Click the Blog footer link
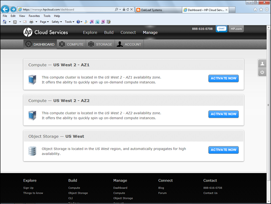Viewport: 271px width, 204px height. pos(161,188)
